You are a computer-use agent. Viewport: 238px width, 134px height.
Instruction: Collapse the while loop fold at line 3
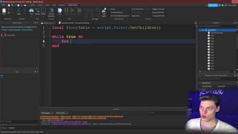(x=50, y=36)
